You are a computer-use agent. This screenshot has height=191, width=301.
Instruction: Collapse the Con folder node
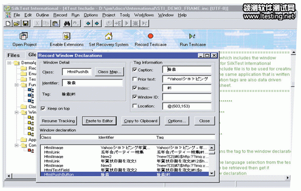point(17,145)
